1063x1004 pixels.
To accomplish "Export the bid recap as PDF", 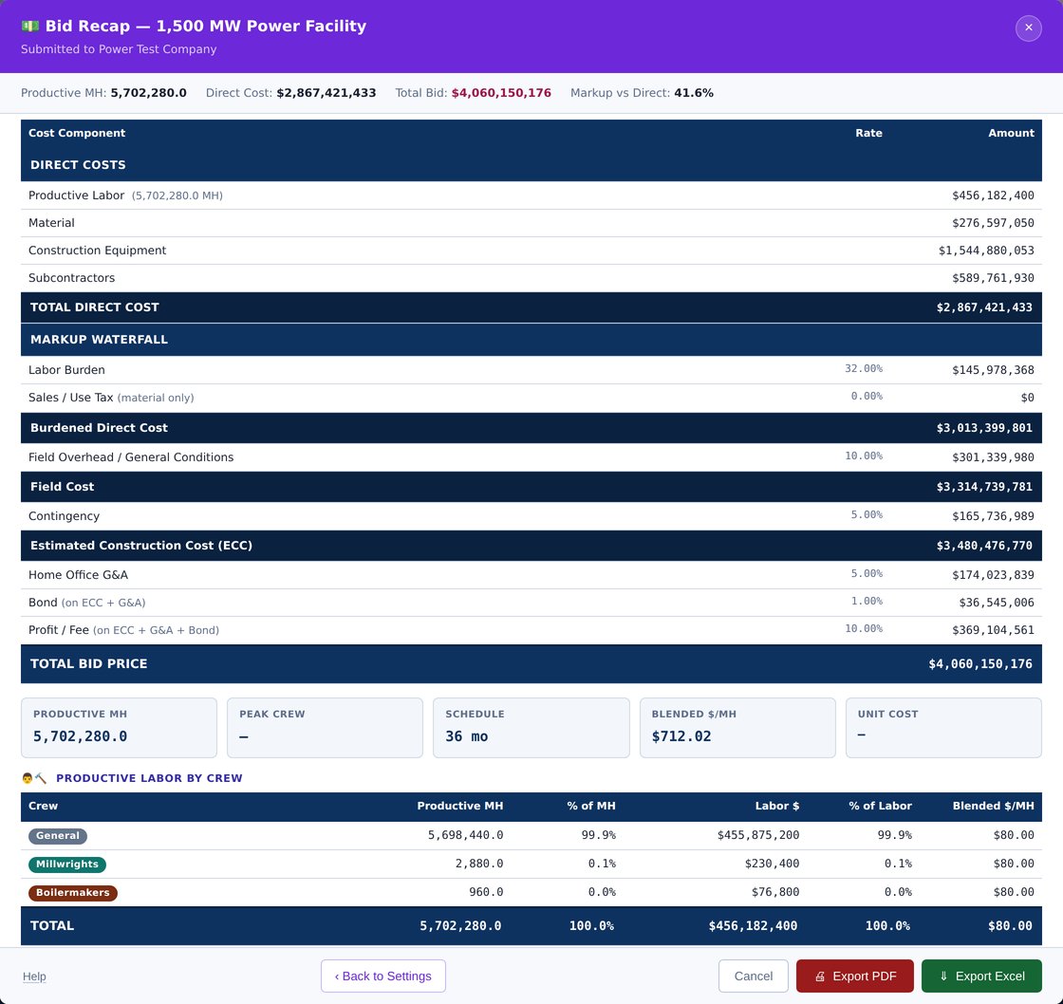I will click(x=855, y=976).
